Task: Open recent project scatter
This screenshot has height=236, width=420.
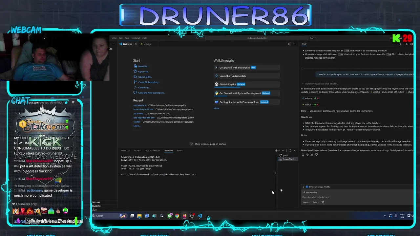Action: click(x=136, y=122)
